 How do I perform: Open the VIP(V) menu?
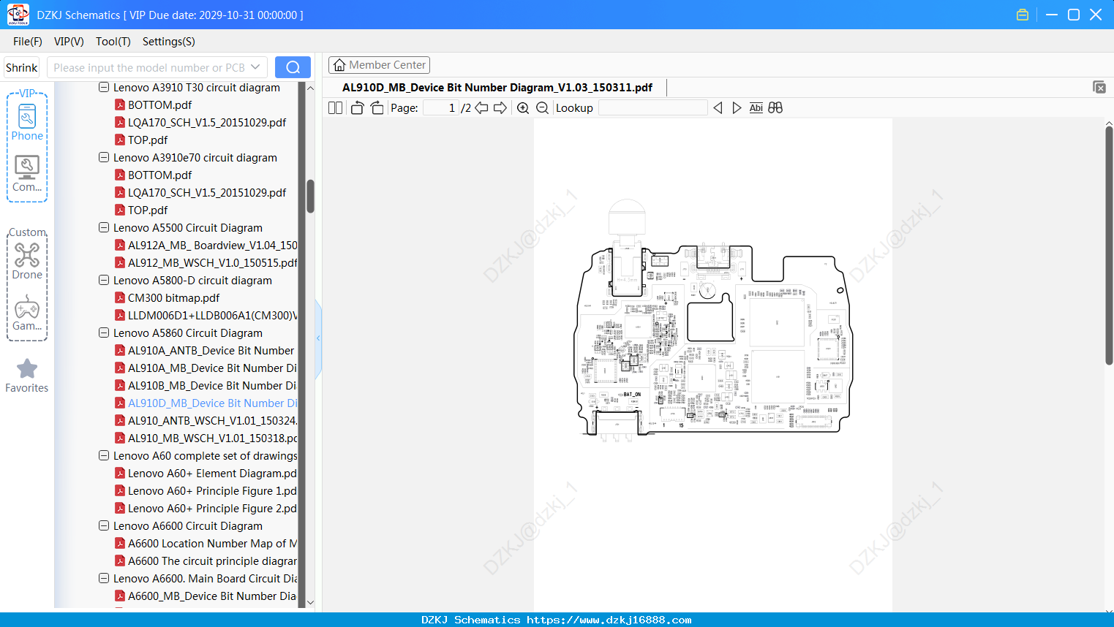(69, 42)
